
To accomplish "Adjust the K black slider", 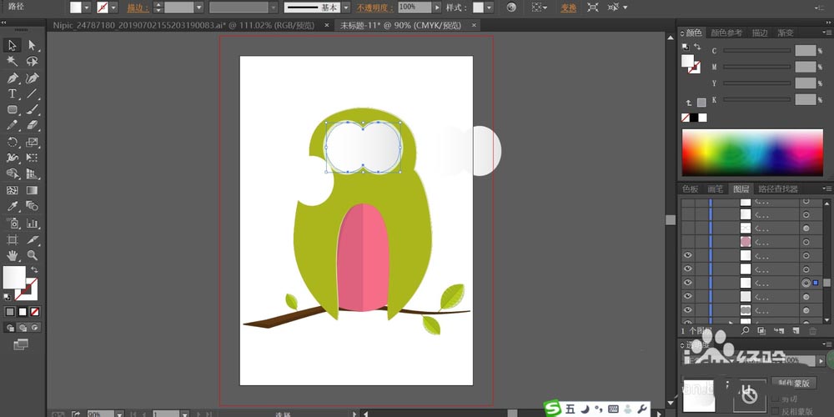I will coord(756,99).
